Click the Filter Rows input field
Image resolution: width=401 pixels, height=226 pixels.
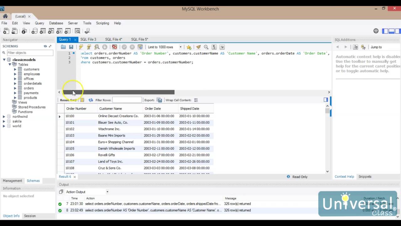127,100
